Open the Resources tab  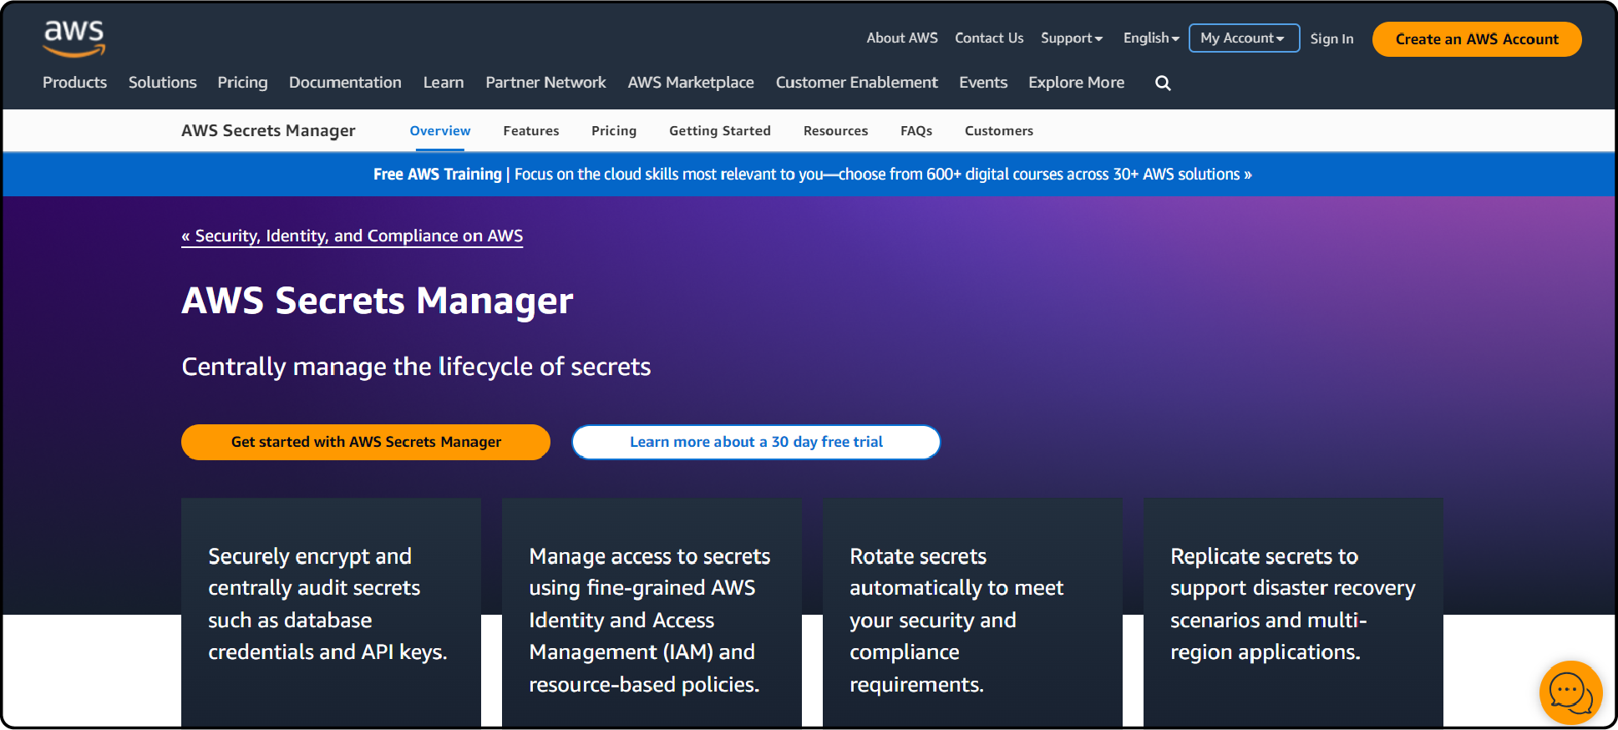pos(835,131)
